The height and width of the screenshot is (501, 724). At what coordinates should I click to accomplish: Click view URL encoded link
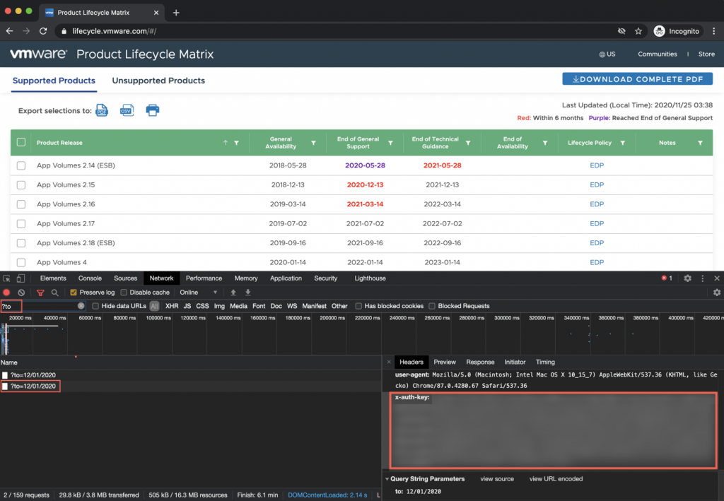[556, 479]
